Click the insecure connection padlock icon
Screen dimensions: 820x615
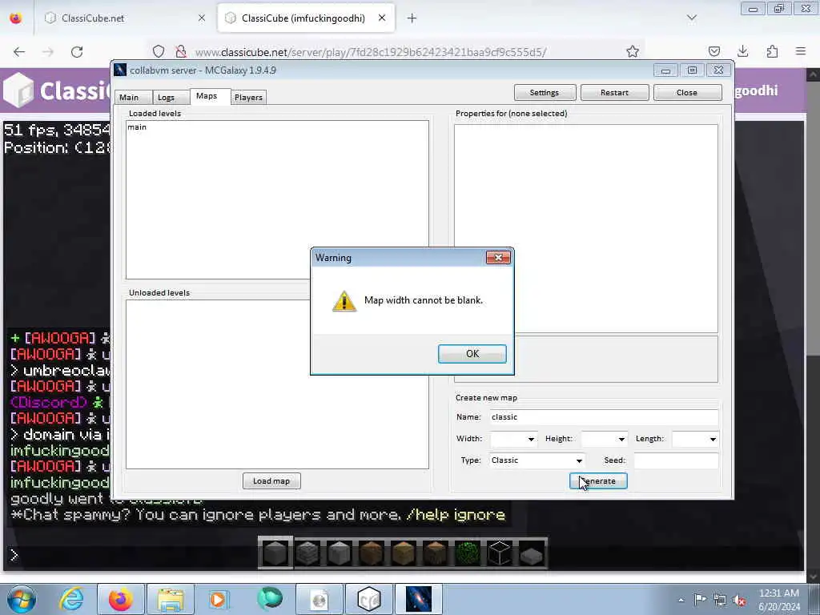coord(181,52)
